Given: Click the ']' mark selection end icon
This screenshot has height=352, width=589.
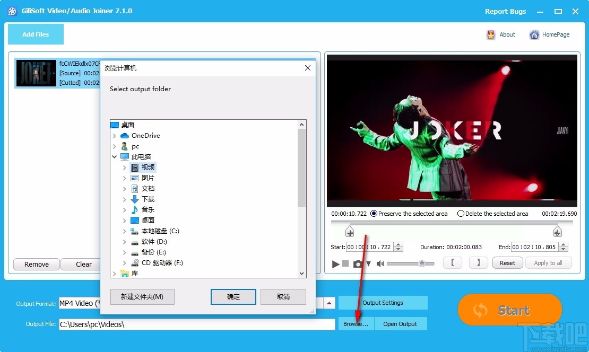Looking at the screenshot, I should (x=478, y=263).
